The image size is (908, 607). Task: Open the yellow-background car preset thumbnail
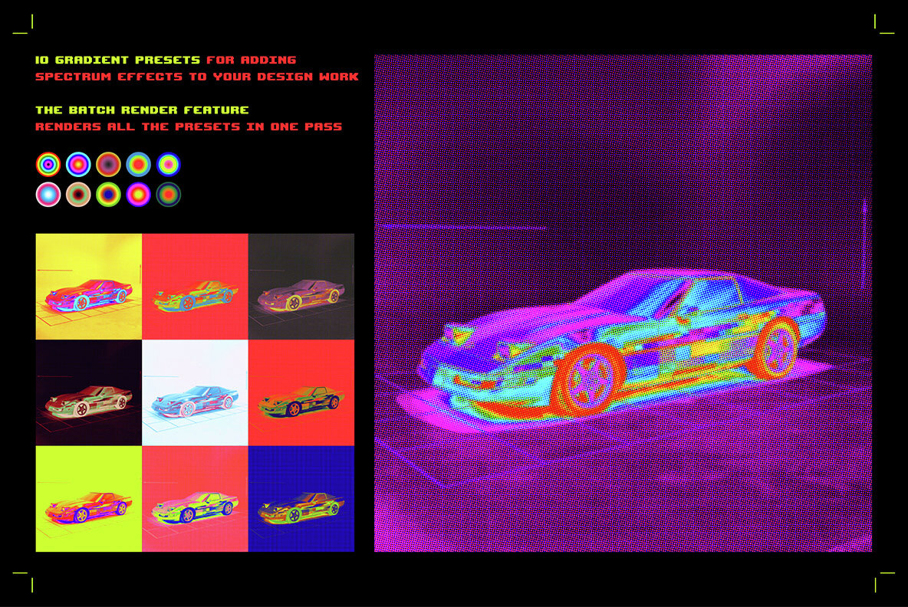[88, 285]
